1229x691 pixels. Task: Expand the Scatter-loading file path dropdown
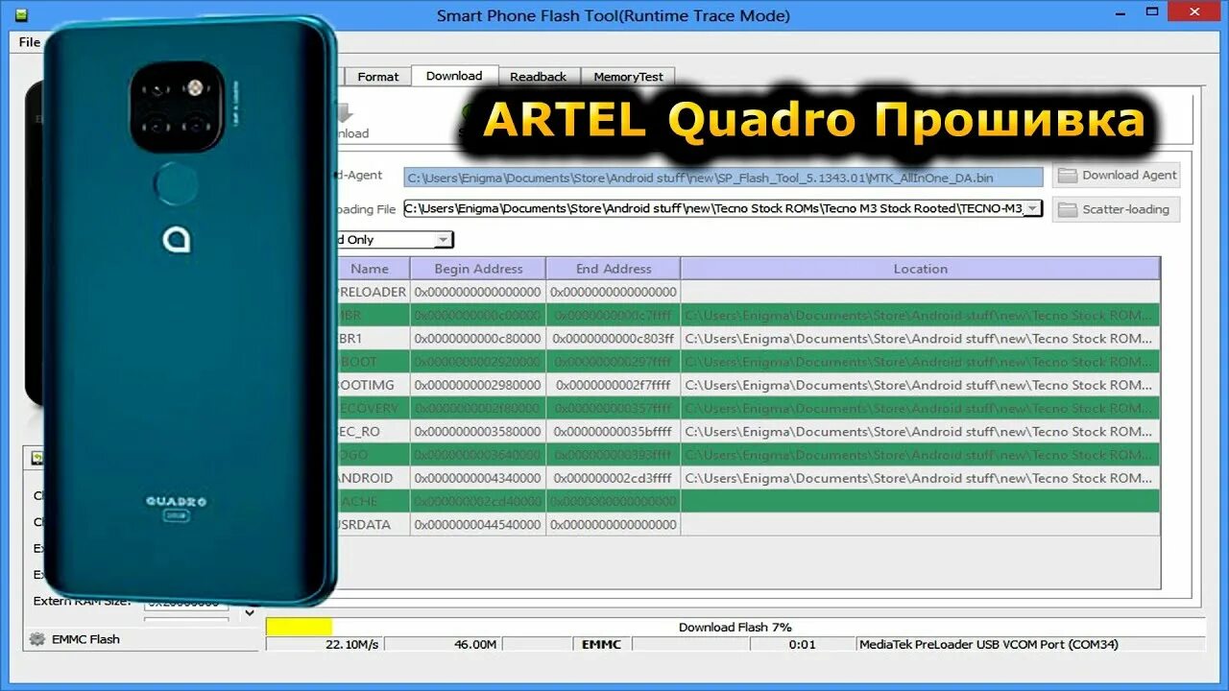click(1032, 208)
